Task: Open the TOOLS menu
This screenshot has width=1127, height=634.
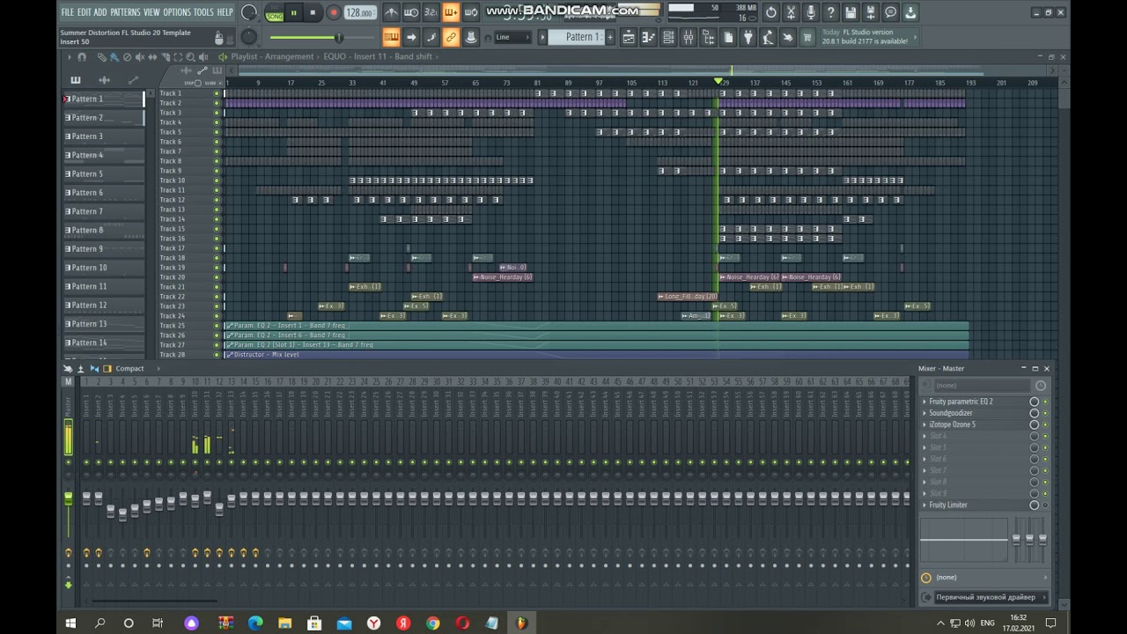Action: pos(203,12)
